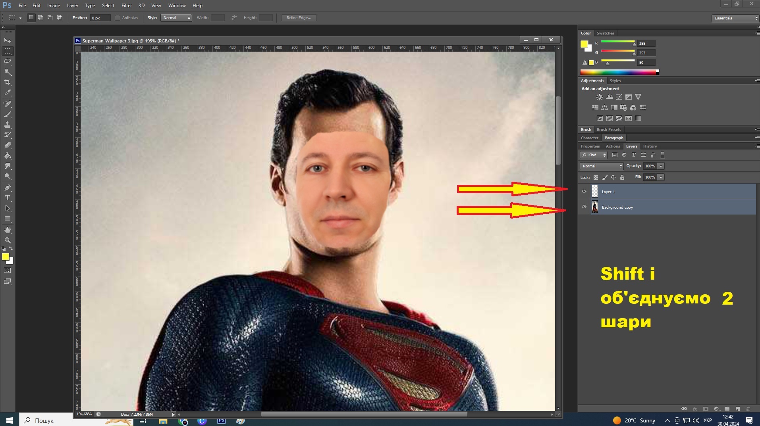The height and width of the screenshot is (426, 760).
Task: Add a Levels adjustment
Action: (609, 97)
